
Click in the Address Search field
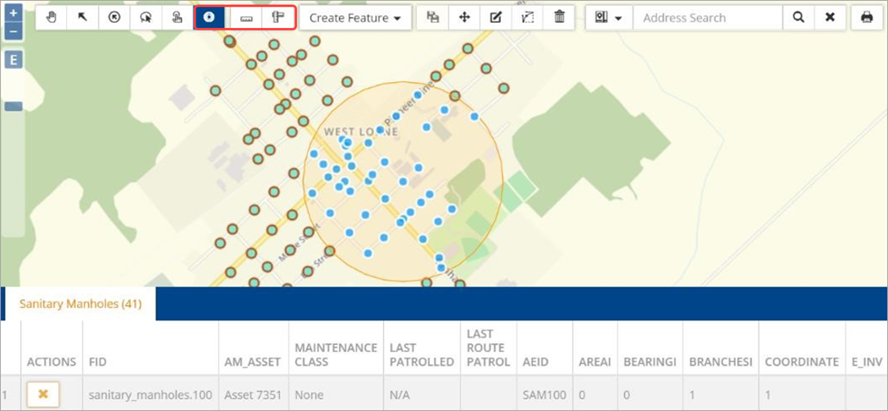[707, 18]
